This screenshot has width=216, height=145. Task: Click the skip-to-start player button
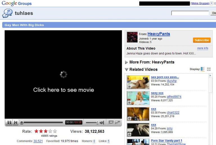pyautogui.click(x=15, y=122)
